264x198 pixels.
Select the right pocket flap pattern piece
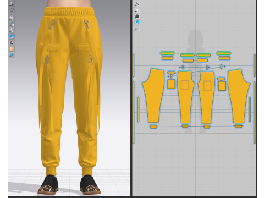click(x=221, y=79)
